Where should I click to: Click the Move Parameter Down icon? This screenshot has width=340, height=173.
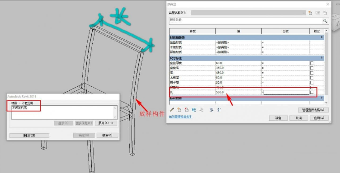pyautogui.click(x=201, y=110)
